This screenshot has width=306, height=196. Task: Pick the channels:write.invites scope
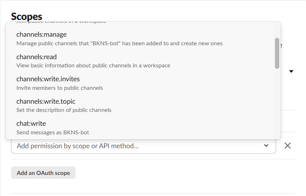139,83
